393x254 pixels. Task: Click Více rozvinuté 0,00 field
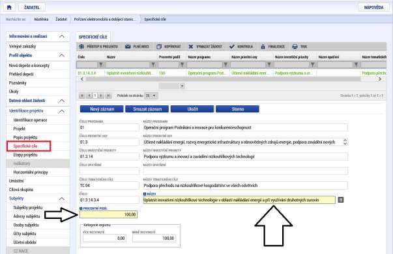[x=104, y=238]
